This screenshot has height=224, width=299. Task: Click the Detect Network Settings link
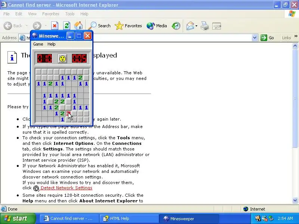point(67,188)
